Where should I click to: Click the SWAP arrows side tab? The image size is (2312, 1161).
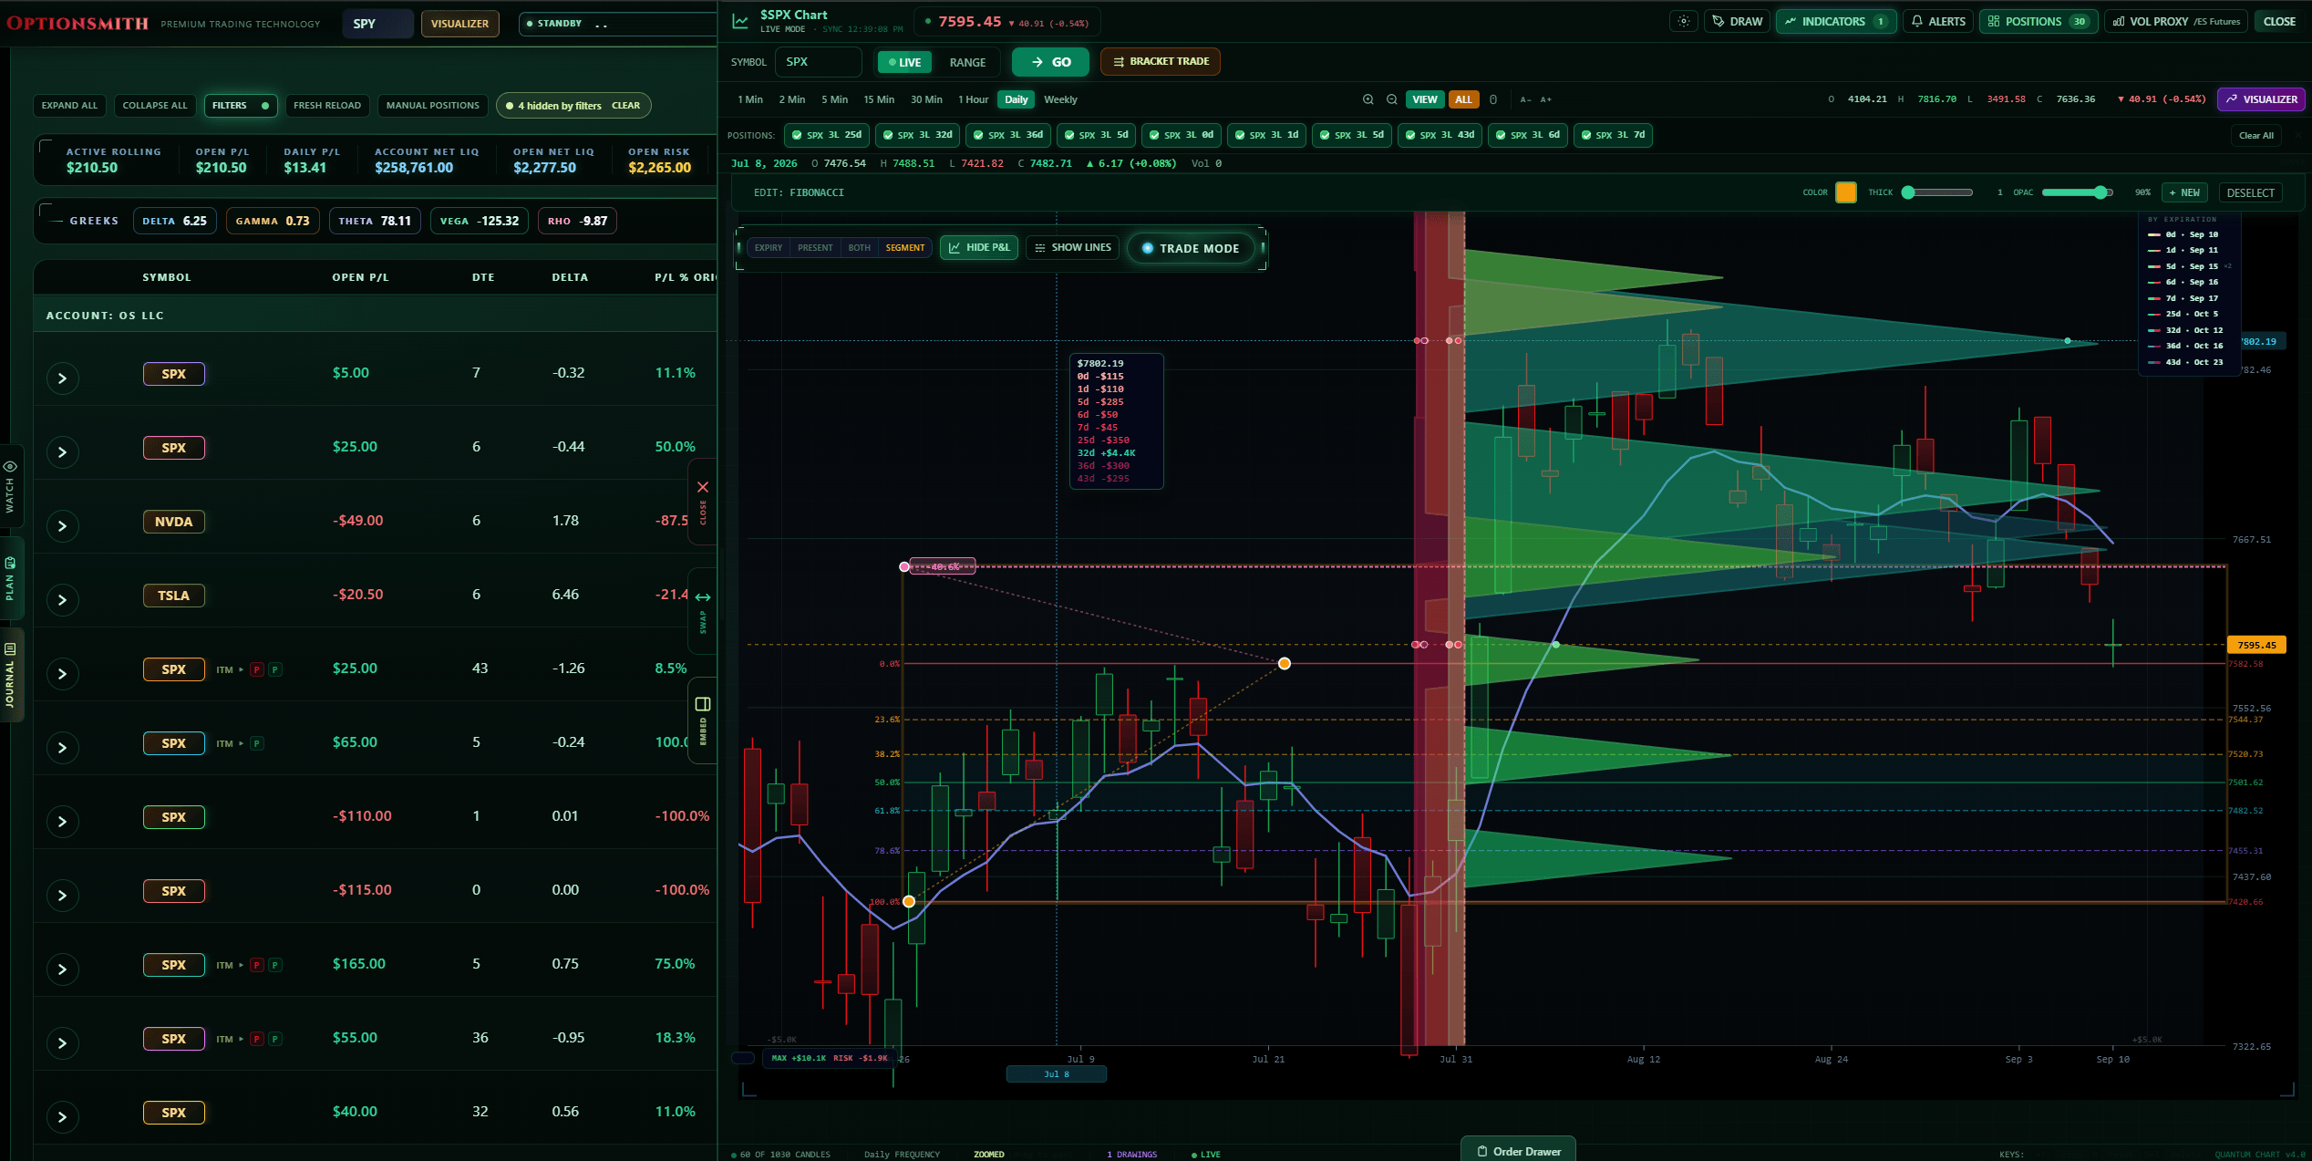[x=702, y=611]
